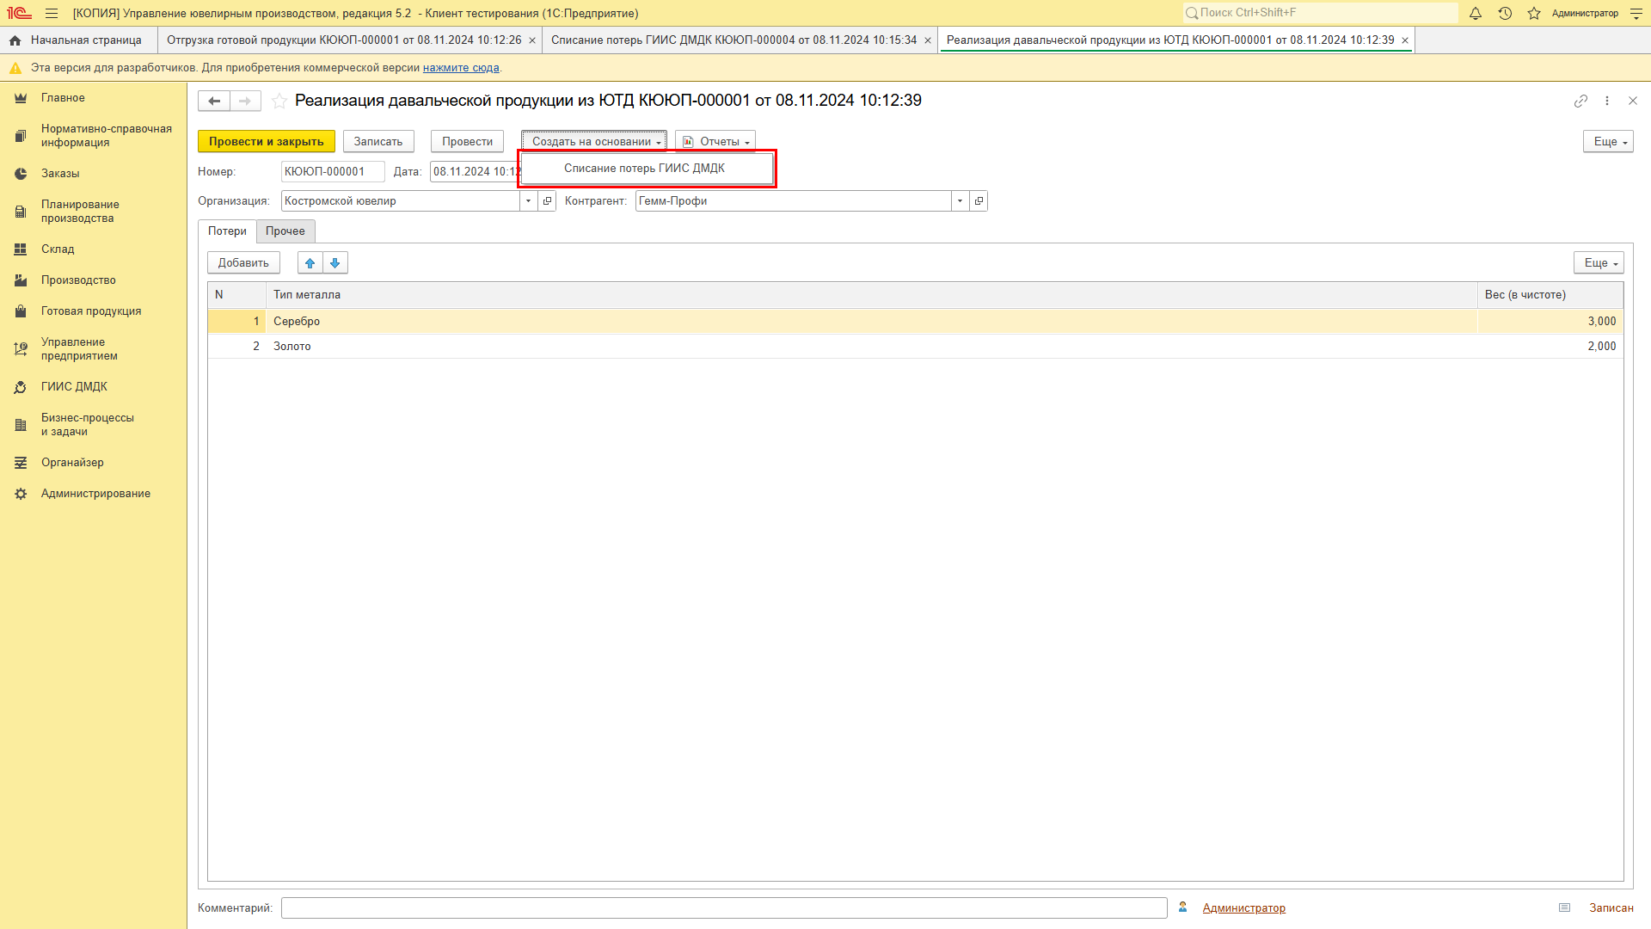Viewport: 1651px width, 929px height.
Task: Click the global search field
Action: [x=1320, y=13]
